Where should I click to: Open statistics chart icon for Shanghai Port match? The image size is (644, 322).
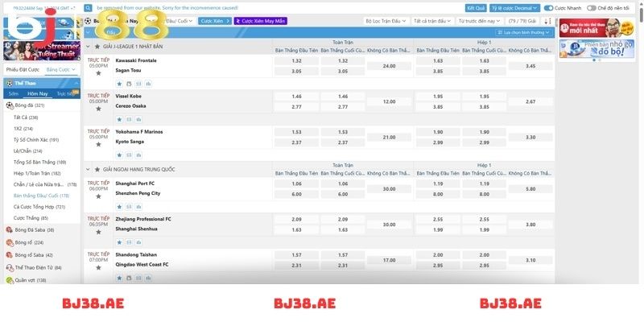[x=138, y=207]
